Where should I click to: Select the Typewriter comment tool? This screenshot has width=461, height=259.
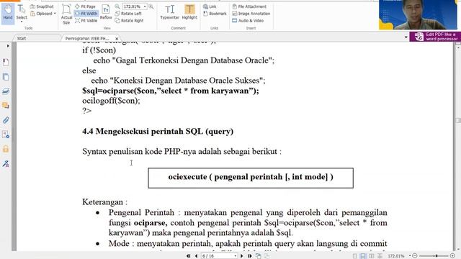(170, 12)
